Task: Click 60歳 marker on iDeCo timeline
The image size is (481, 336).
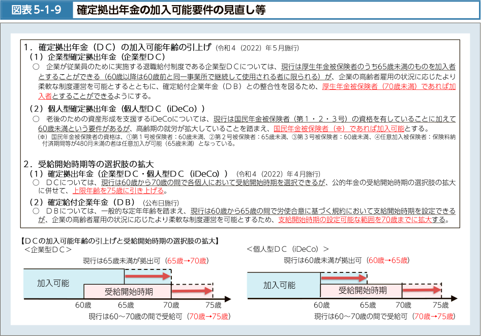Action: [x=321, y=305]
